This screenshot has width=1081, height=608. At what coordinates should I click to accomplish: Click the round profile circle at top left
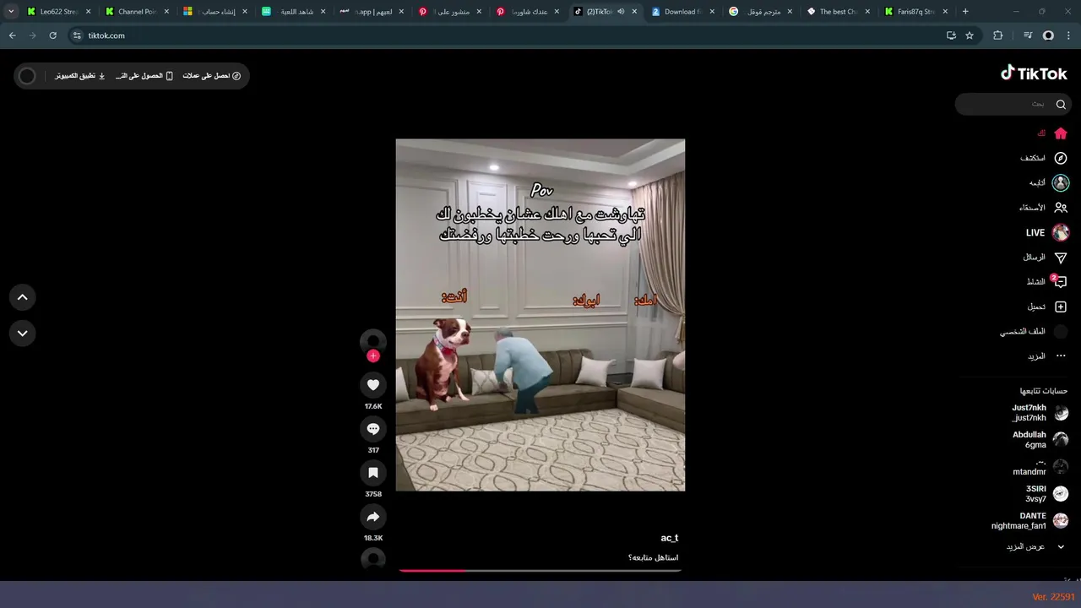point(27,76)
